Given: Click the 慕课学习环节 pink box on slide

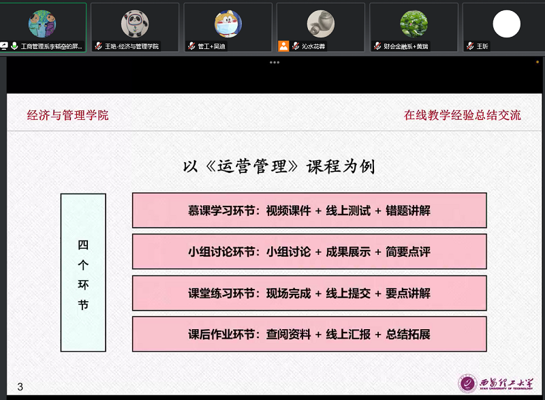Looking at the screenshot, I should pyautogui.click(x=309, y=211).
